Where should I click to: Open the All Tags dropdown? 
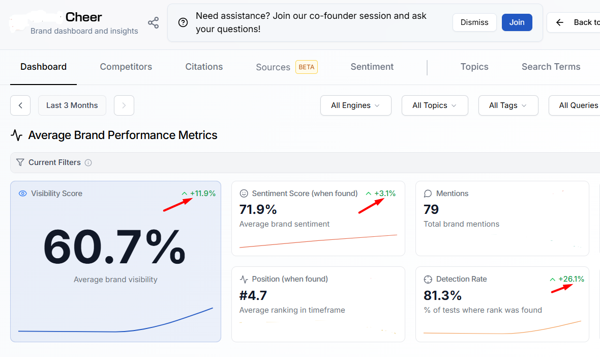coord(507,105)
